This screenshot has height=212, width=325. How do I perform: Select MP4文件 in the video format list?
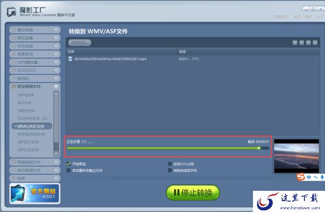tap(25, 95)
